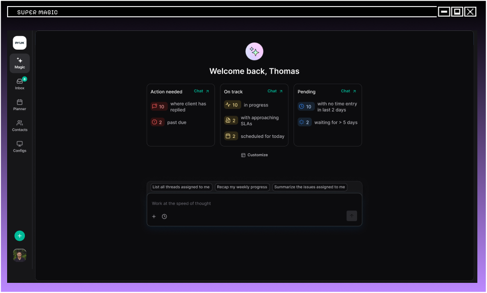Open Configs in the sidebar
487x293 pixels.
coord(20,146)
